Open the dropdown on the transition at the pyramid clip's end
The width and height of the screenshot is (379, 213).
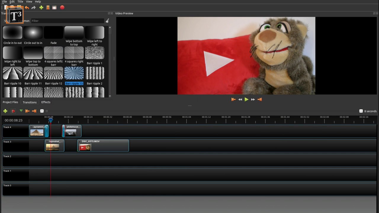tap(46, 127)
